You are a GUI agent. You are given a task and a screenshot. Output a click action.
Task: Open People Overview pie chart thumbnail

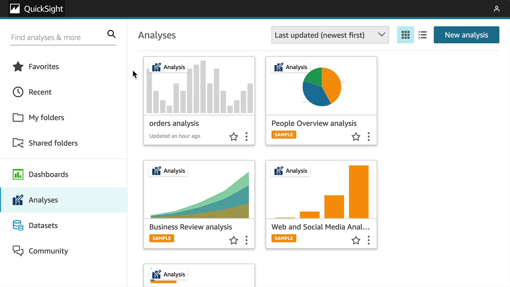321,87
